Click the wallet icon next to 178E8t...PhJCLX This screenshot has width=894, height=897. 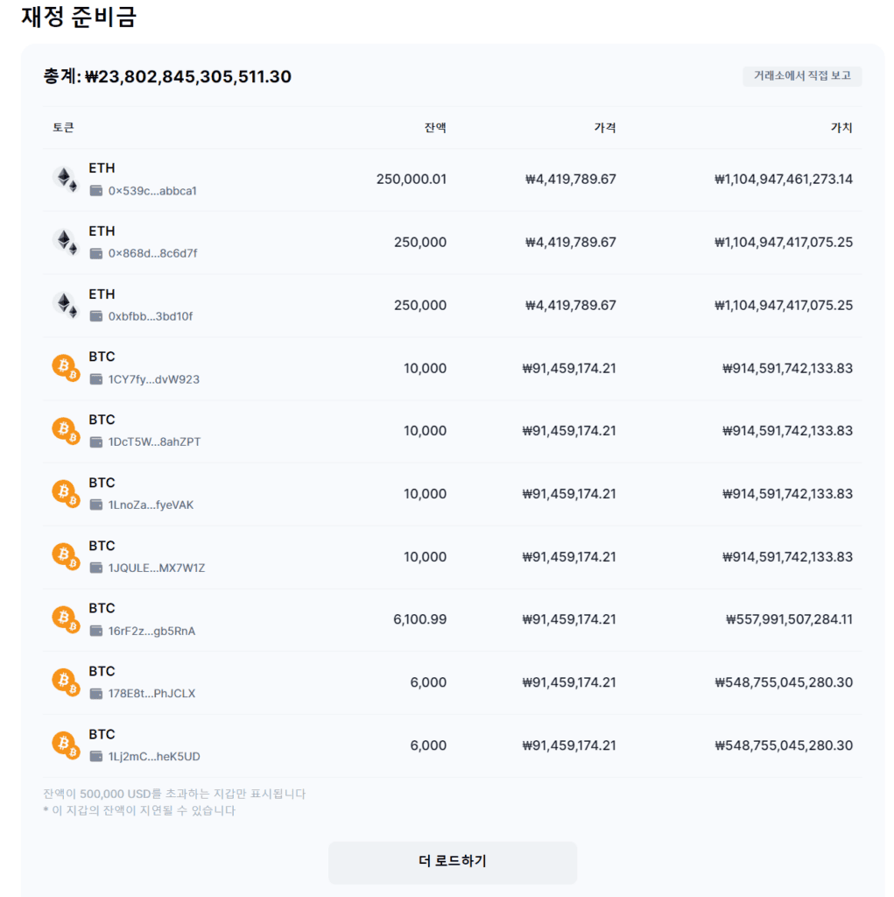[x=95, y=694]
